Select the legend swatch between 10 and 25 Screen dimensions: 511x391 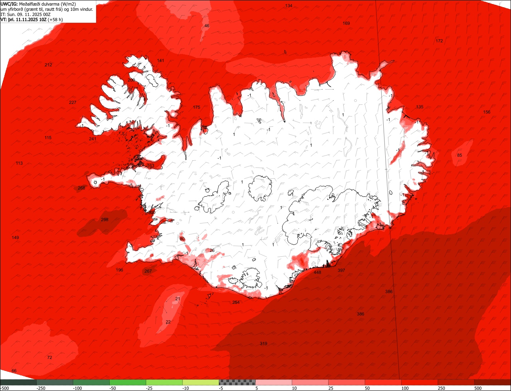tap(310, 382)
